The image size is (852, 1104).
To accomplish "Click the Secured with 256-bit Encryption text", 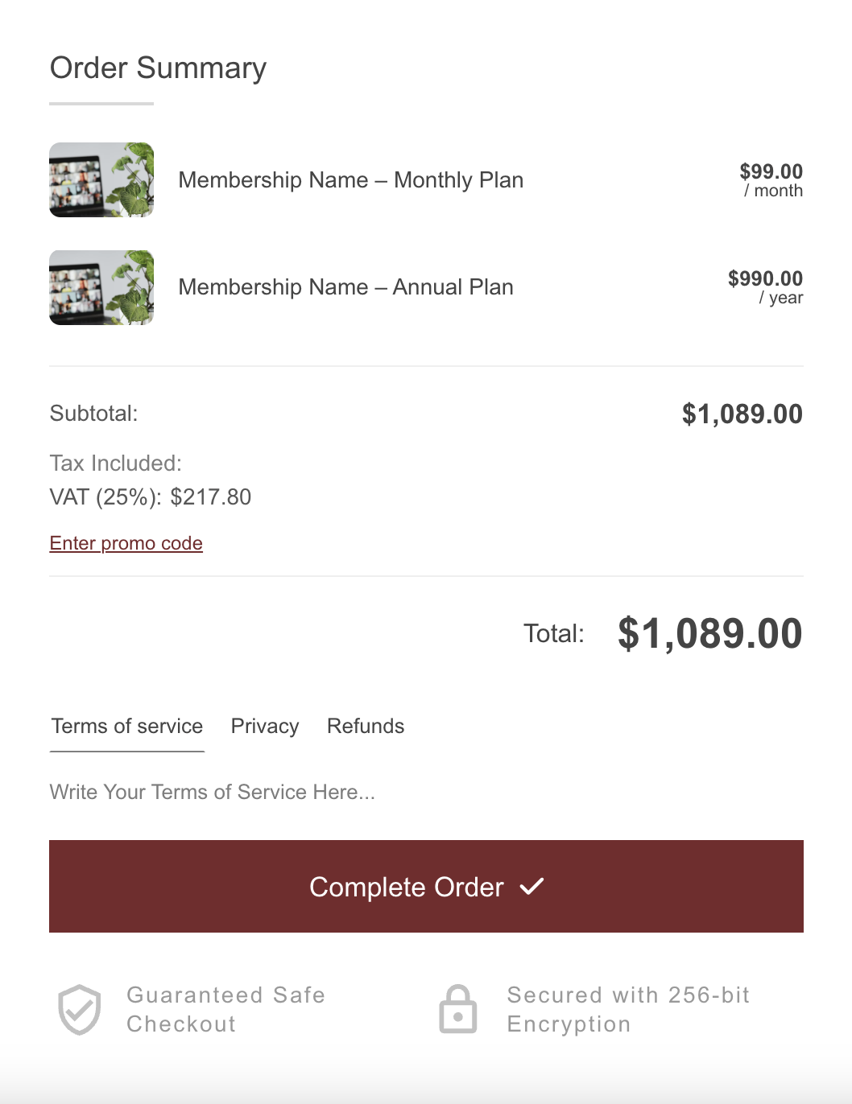I will [x=628, y=1009].
